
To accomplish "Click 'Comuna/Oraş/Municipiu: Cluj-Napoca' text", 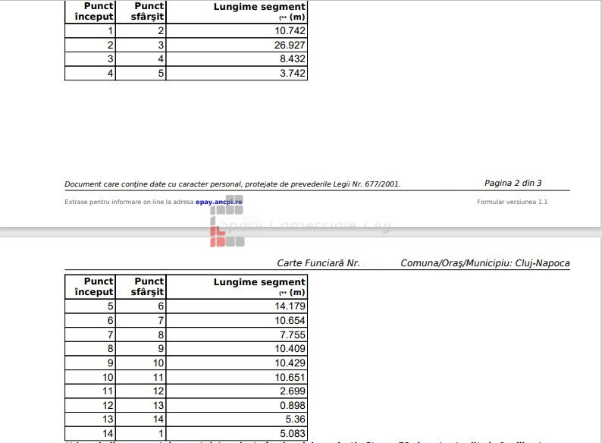I will click(x=484, y=263).
